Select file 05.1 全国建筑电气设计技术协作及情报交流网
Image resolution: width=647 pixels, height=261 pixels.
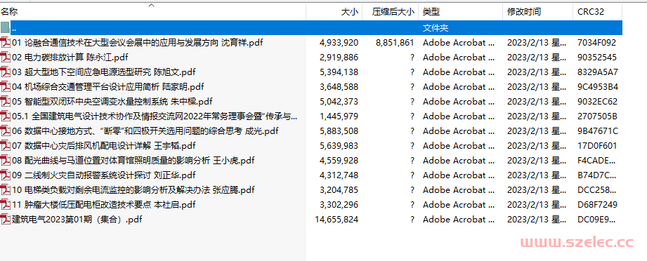click(x=155, y=116)
